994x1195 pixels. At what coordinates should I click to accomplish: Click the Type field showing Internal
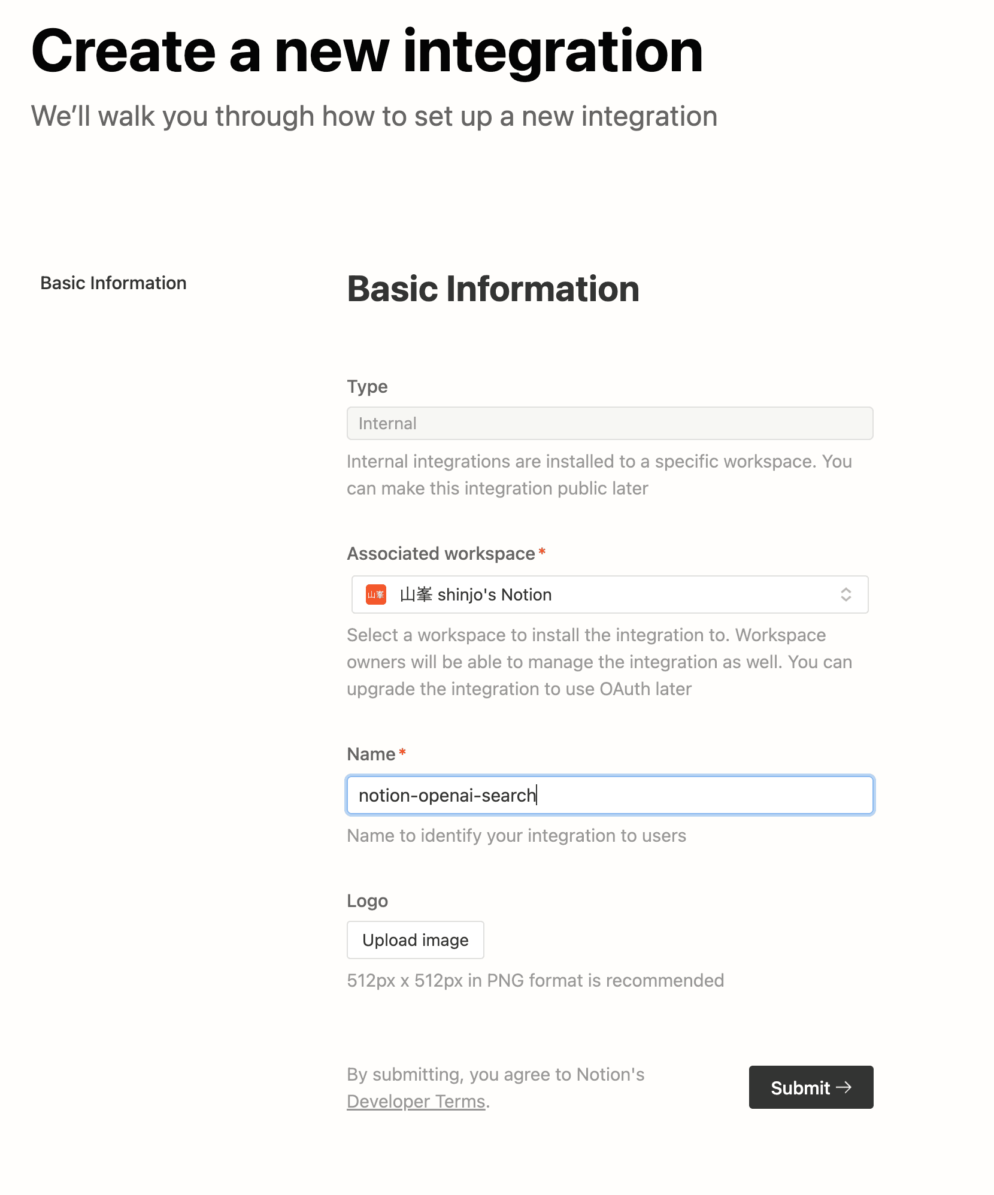click(610, 423)
